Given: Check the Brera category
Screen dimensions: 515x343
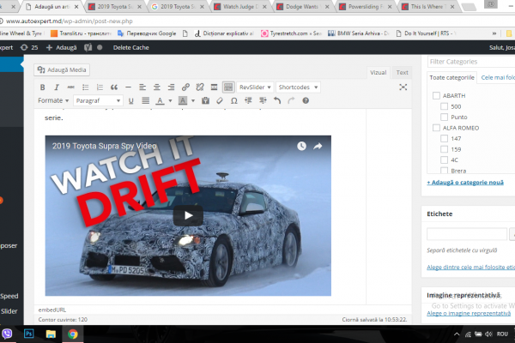Looking at the screenshot, I should (444, 171).
